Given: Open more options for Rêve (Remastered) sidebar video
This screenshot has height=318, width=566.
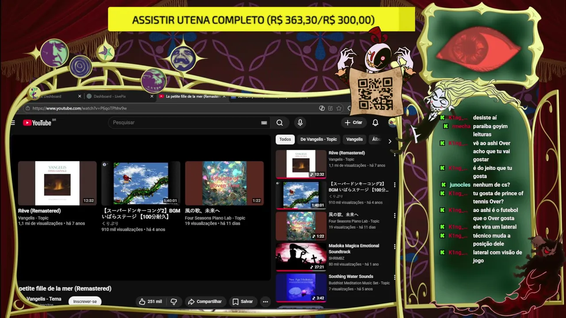Looking at the screenshot, I should tap(394, 154).
